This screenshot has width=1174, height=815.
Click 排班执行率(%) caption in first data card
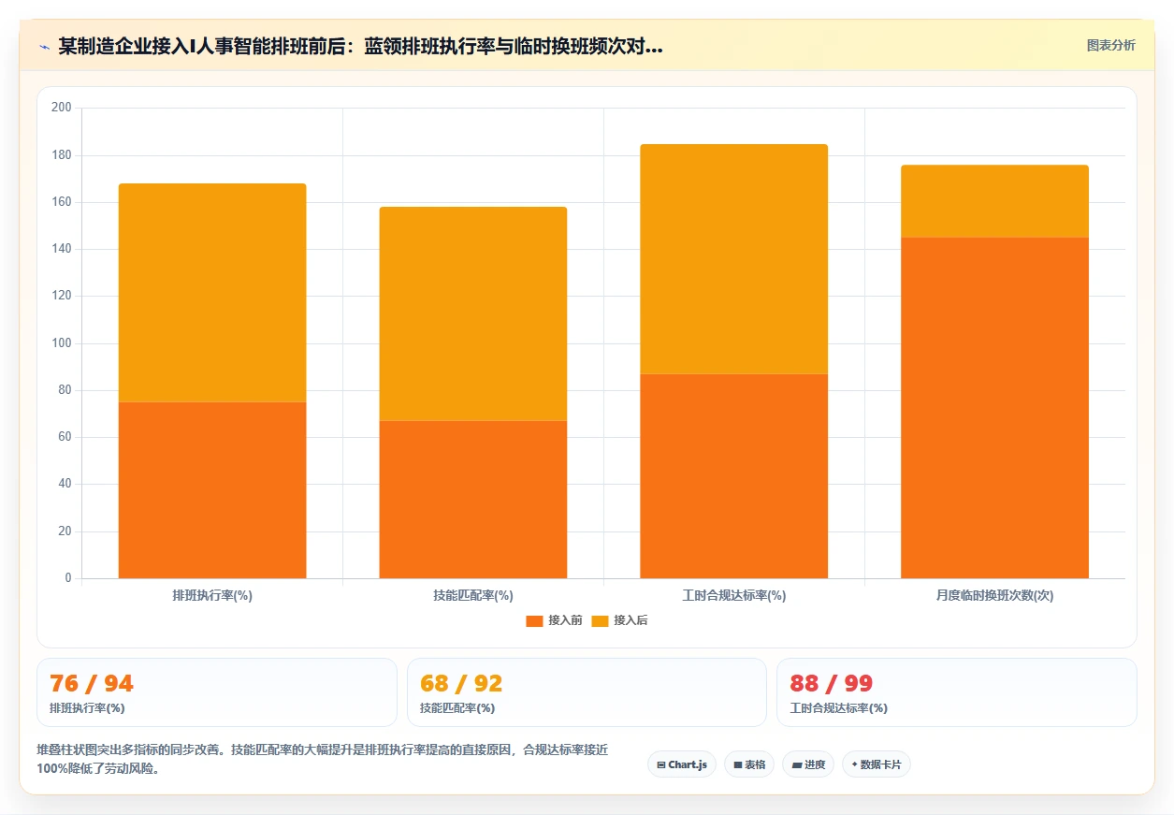pyautogui.click(x=87, y=708)
